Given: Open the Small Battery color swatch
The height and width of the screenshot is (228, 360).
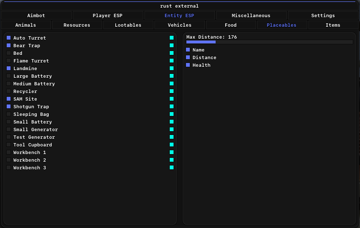Looking at the screenshot, I should coord(172,122).
